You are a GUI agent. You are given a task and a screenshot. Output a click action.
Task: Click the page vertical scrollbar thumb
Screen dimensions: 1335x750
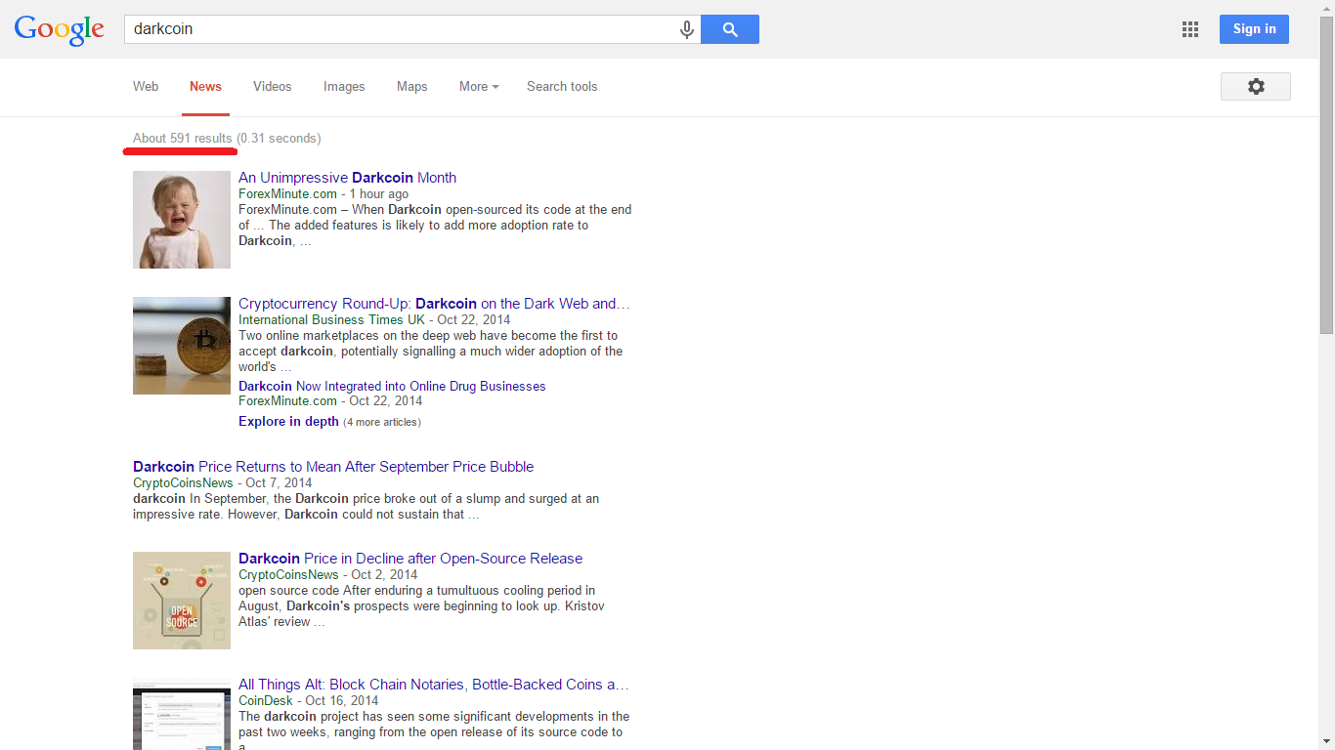tap(1326, 176)
